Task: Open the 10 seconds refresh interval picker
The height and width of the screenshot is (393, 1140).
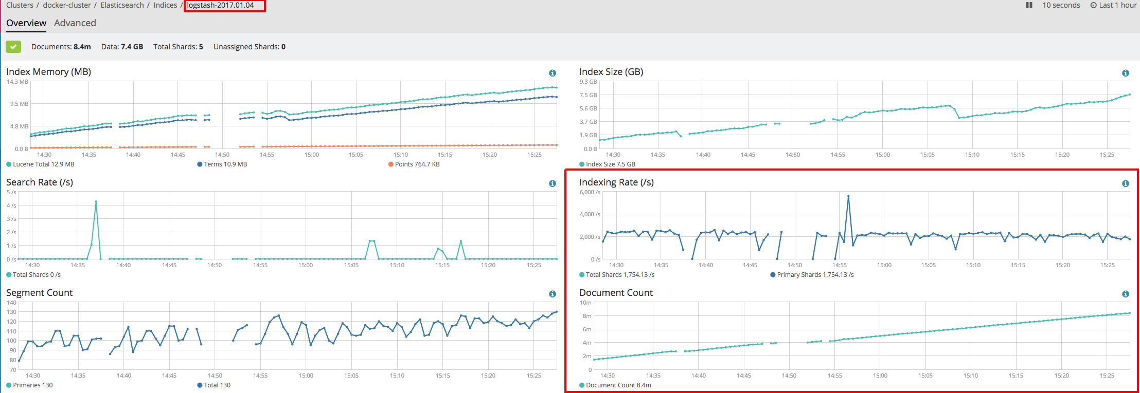Action: pos(1061,5)
